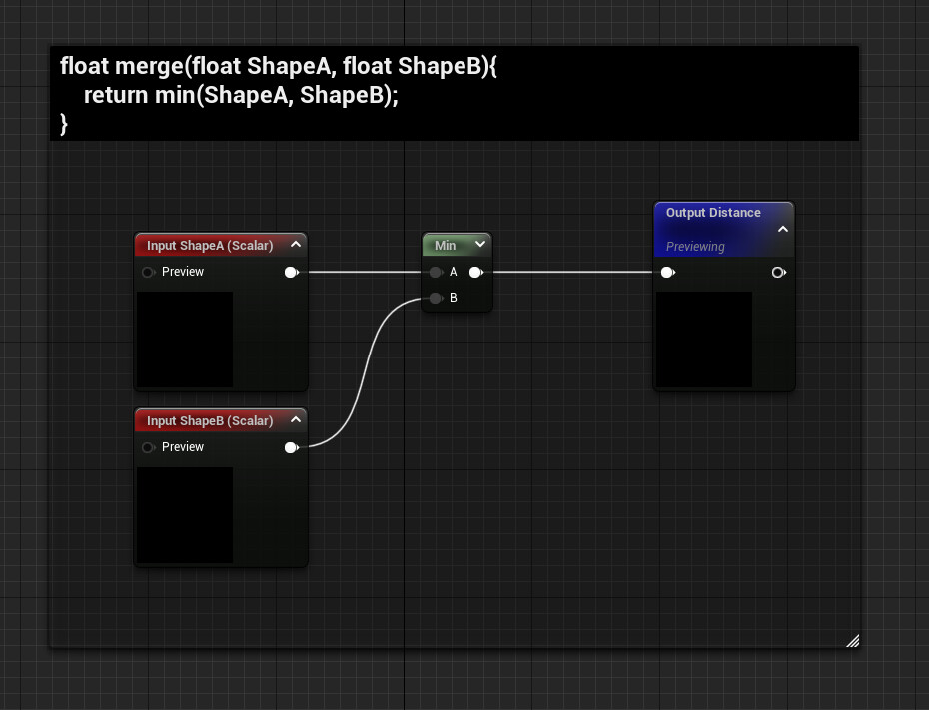Click the output pin of Output Distance node
929x710 pixels.
click(x=778, y=272)
